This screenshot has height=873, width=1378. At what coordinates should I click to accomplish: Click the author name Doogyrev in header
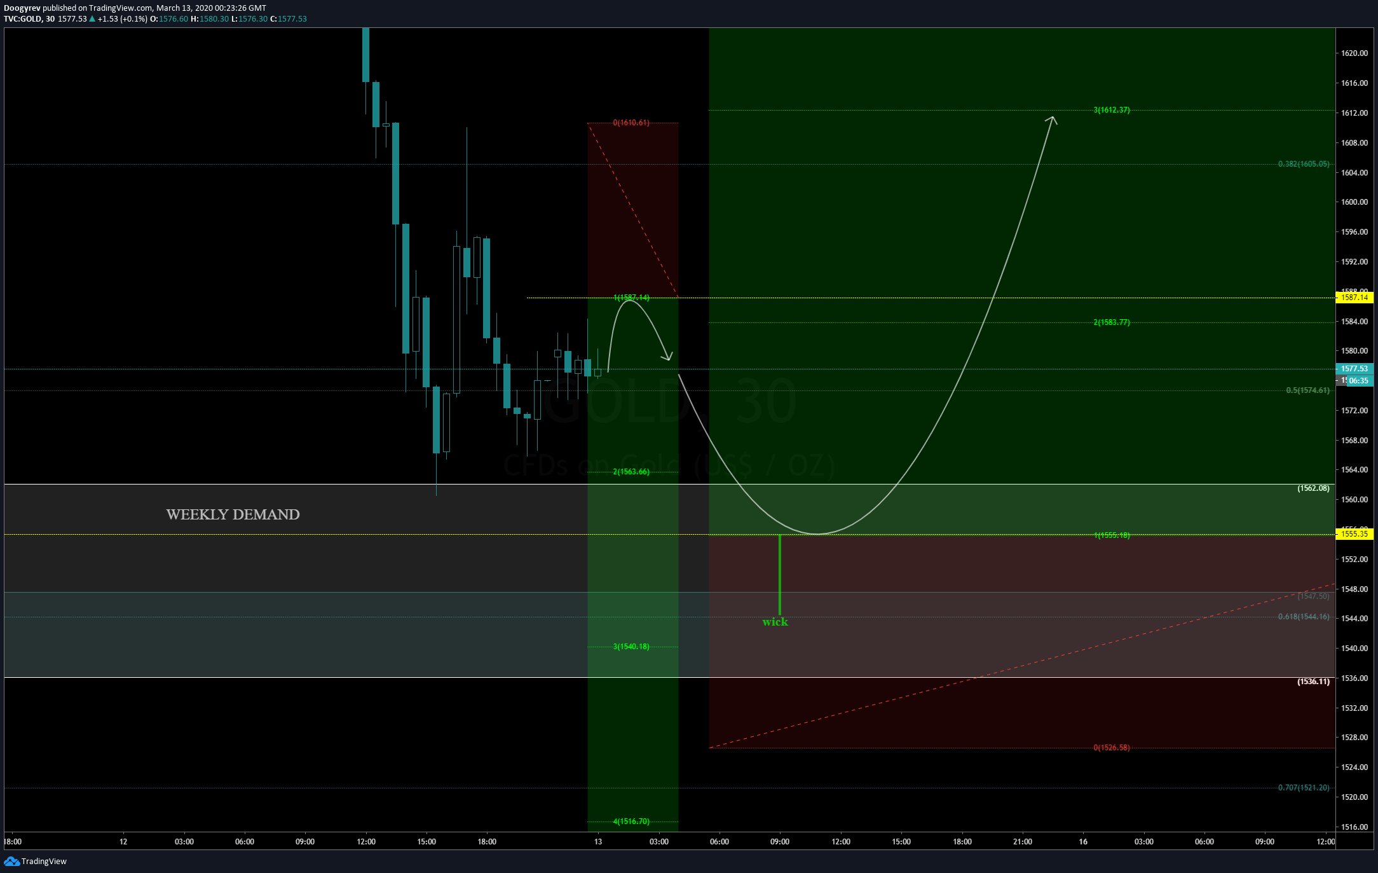tap(22, 8)
